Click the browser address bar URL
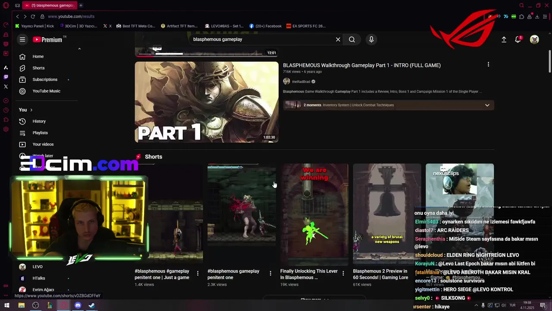552x311 pixels. pos(71,16)
